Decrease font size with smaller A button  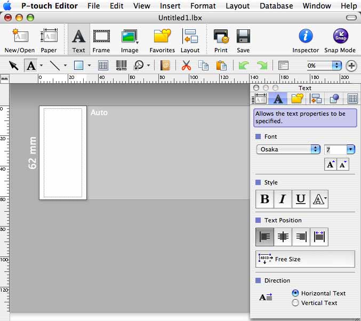(343, 164)
